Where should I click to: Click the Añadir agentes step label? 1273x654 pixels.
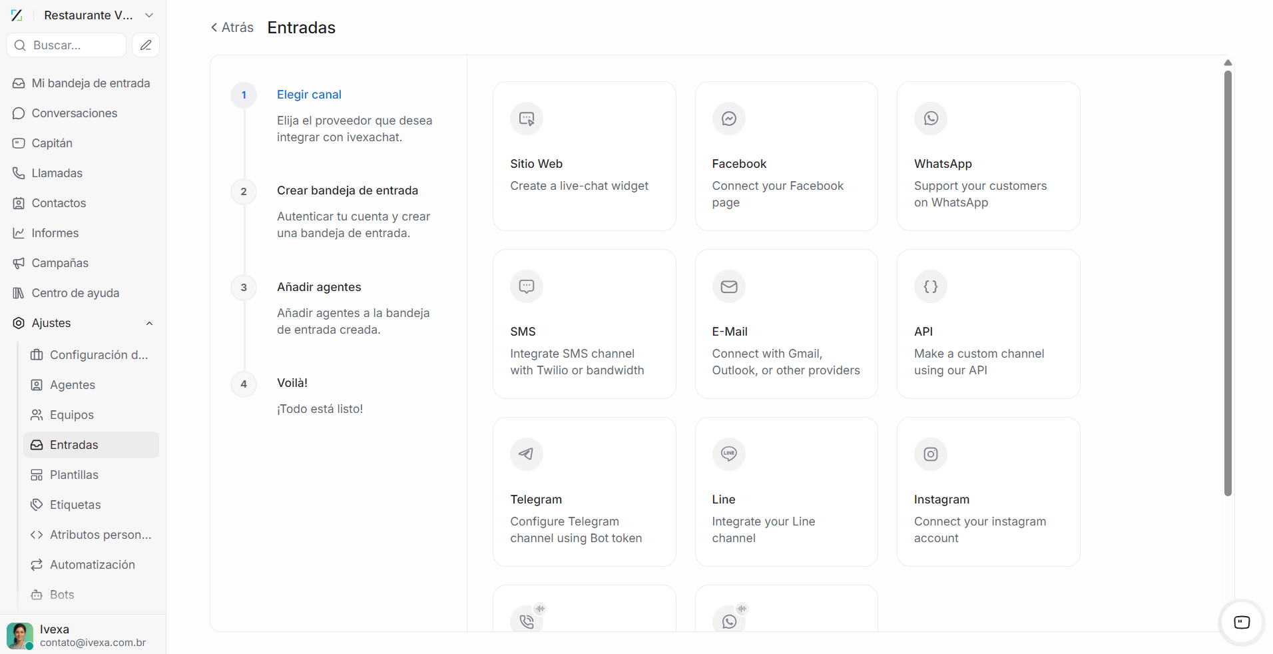tap(319, 287)
